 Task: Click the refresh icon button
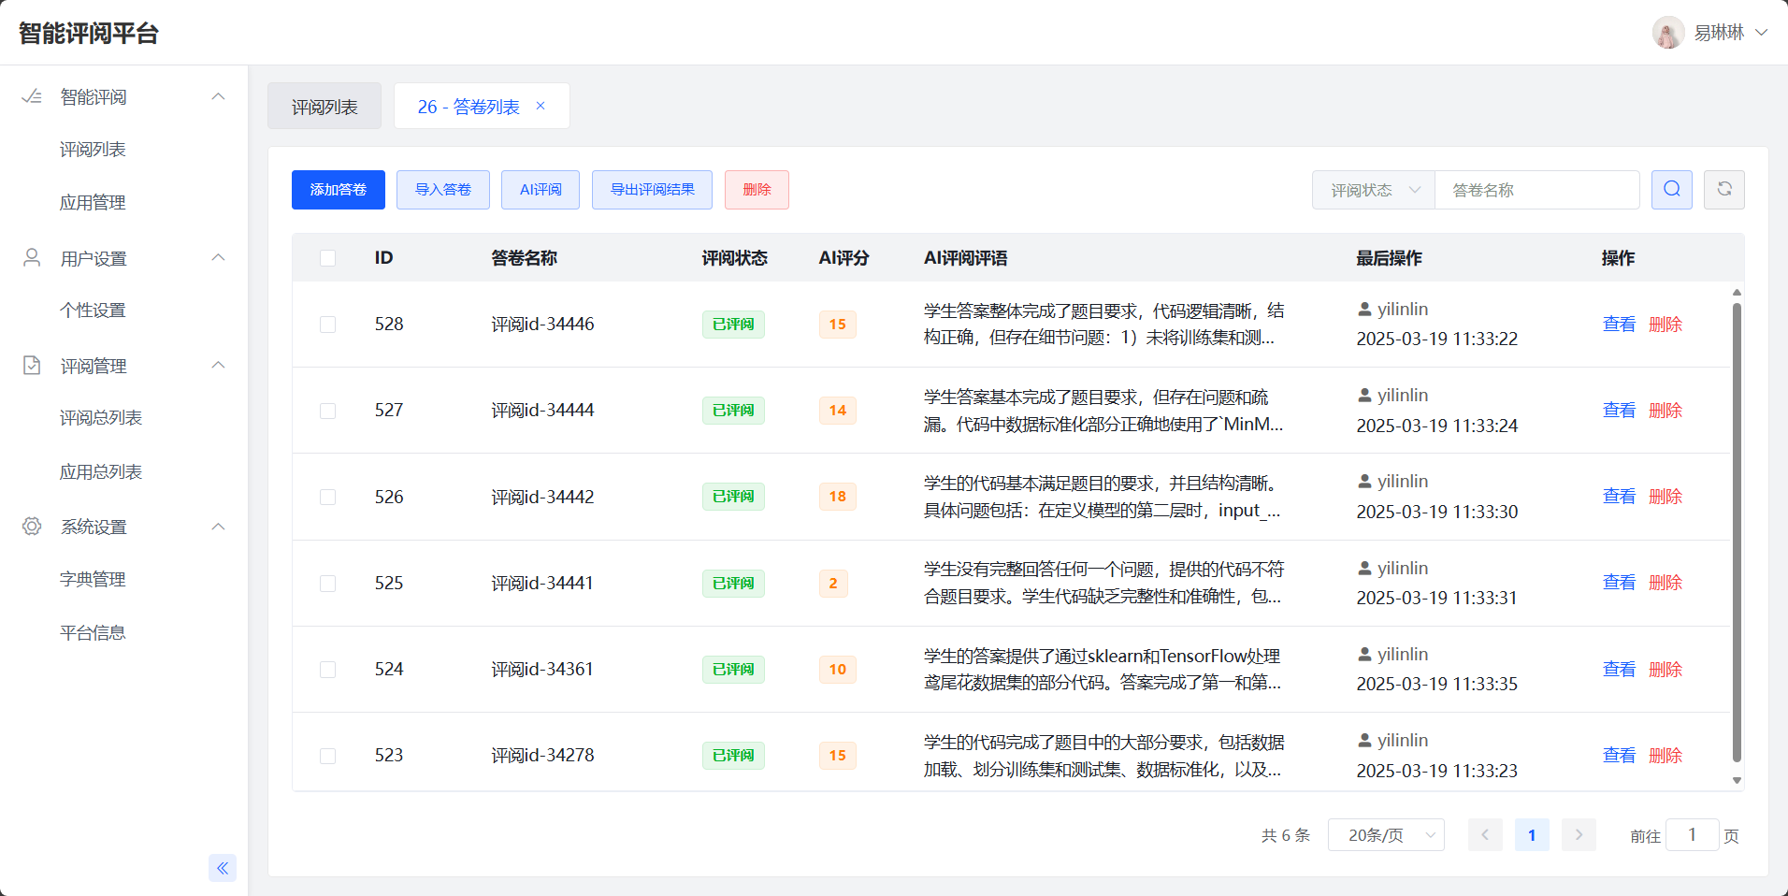(x=1723, y=190)
